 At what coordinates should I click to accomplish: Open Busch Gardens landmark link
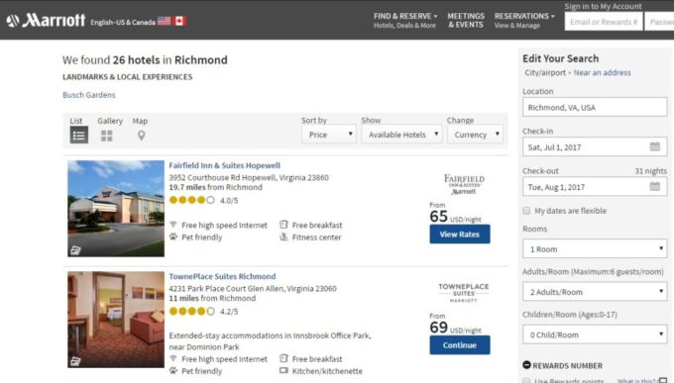tap(89, 94)
